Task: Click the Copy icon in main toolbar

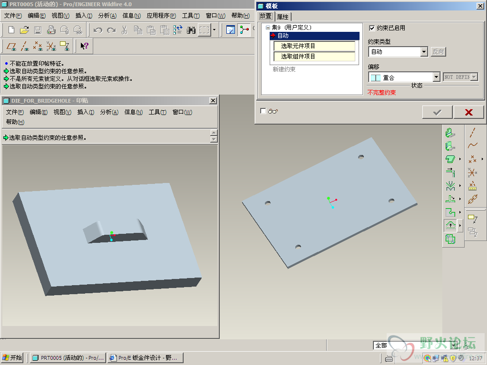Action: point(138,30)
